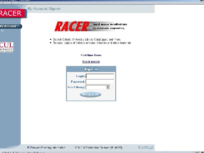
Task: Follow the Guest access link
Action: click(x=91, y=61)
